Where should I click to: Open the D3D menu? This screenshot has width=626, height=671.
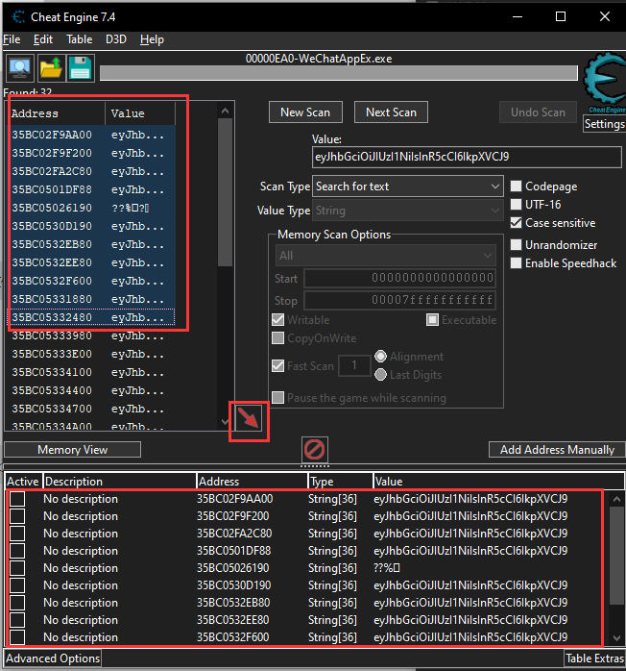click(115, 39)
